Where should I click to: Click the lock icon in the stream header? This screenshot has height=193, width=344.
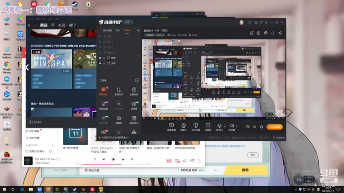click(x=259, y=33)
